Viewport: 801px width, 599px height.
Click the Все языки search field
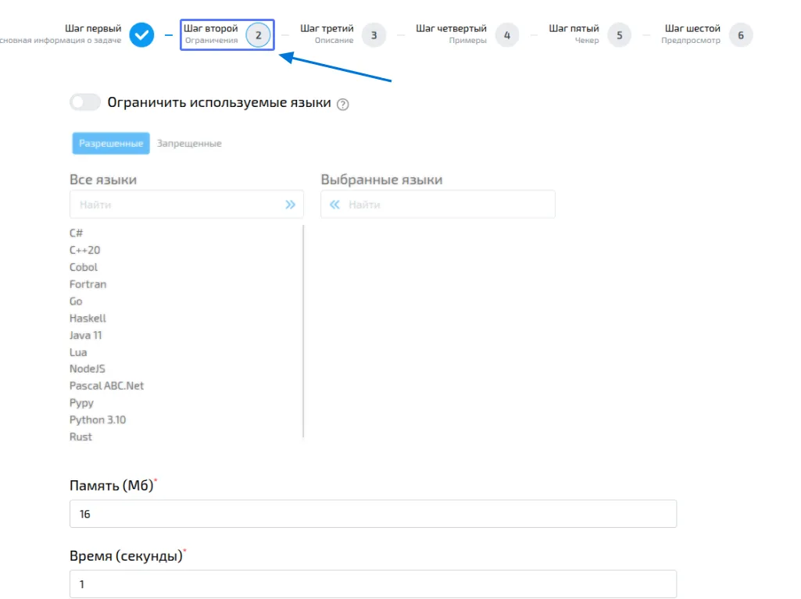[176, 205]
